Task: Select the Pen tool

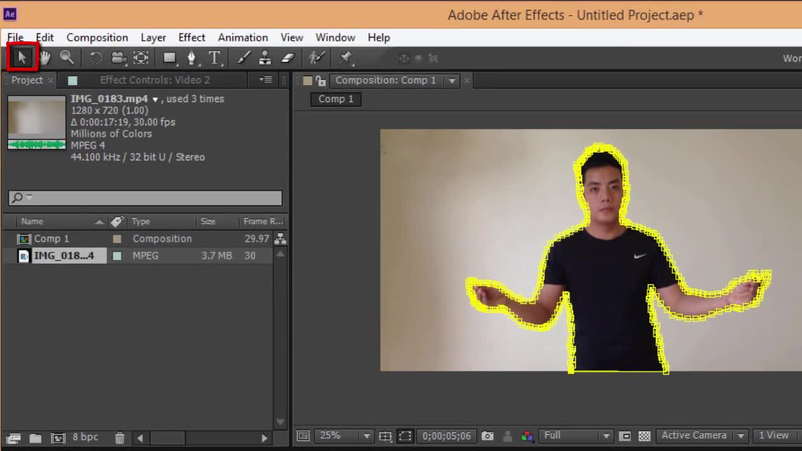Action: pos(192,58)
